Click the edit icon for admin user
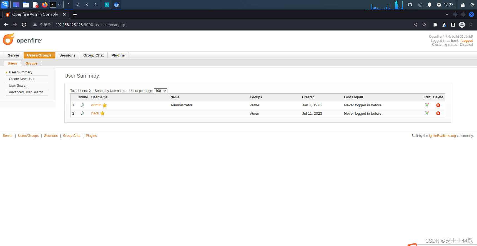 (x=427, y=105)
